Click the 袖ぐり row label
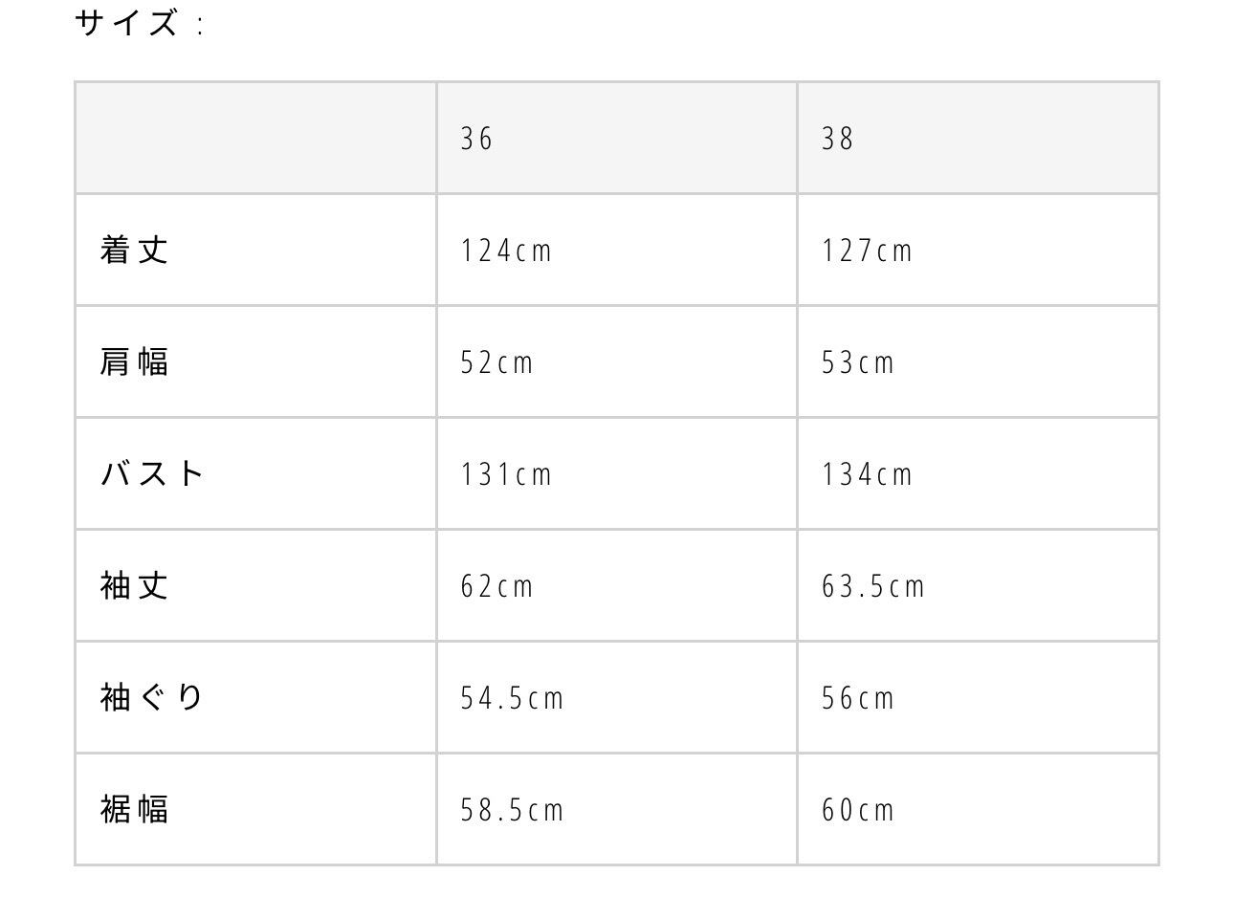The height and width of the screenshot is (897, 1234). coord(153,697)
